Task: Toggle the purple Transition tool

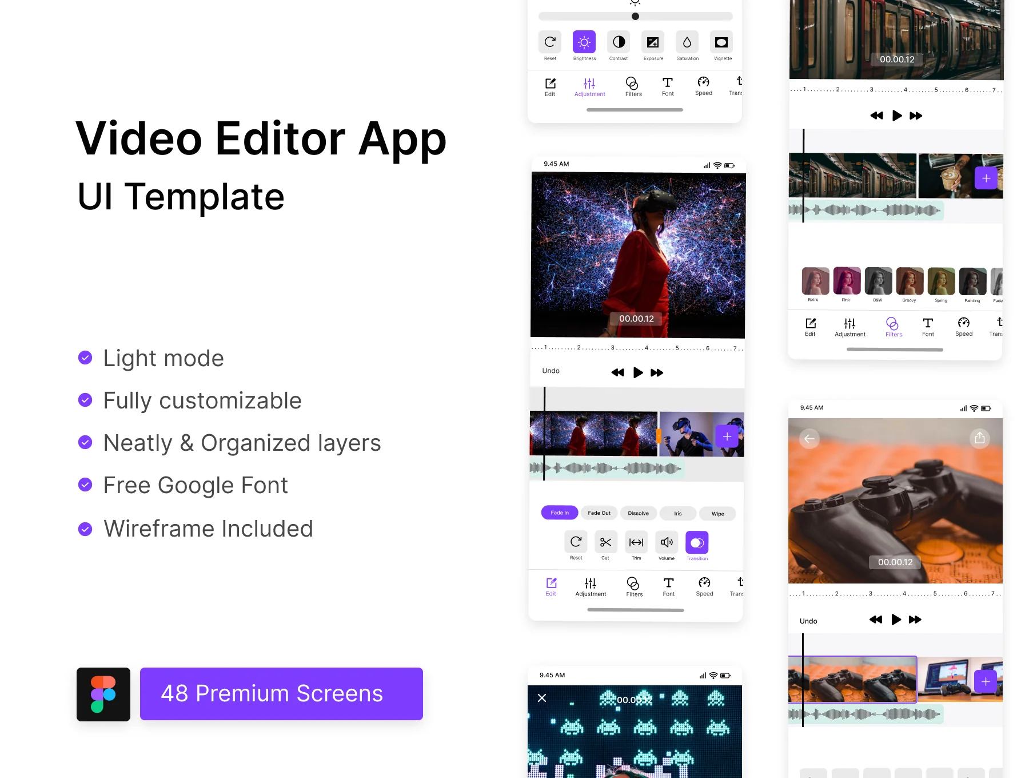Action: [697, 542]
